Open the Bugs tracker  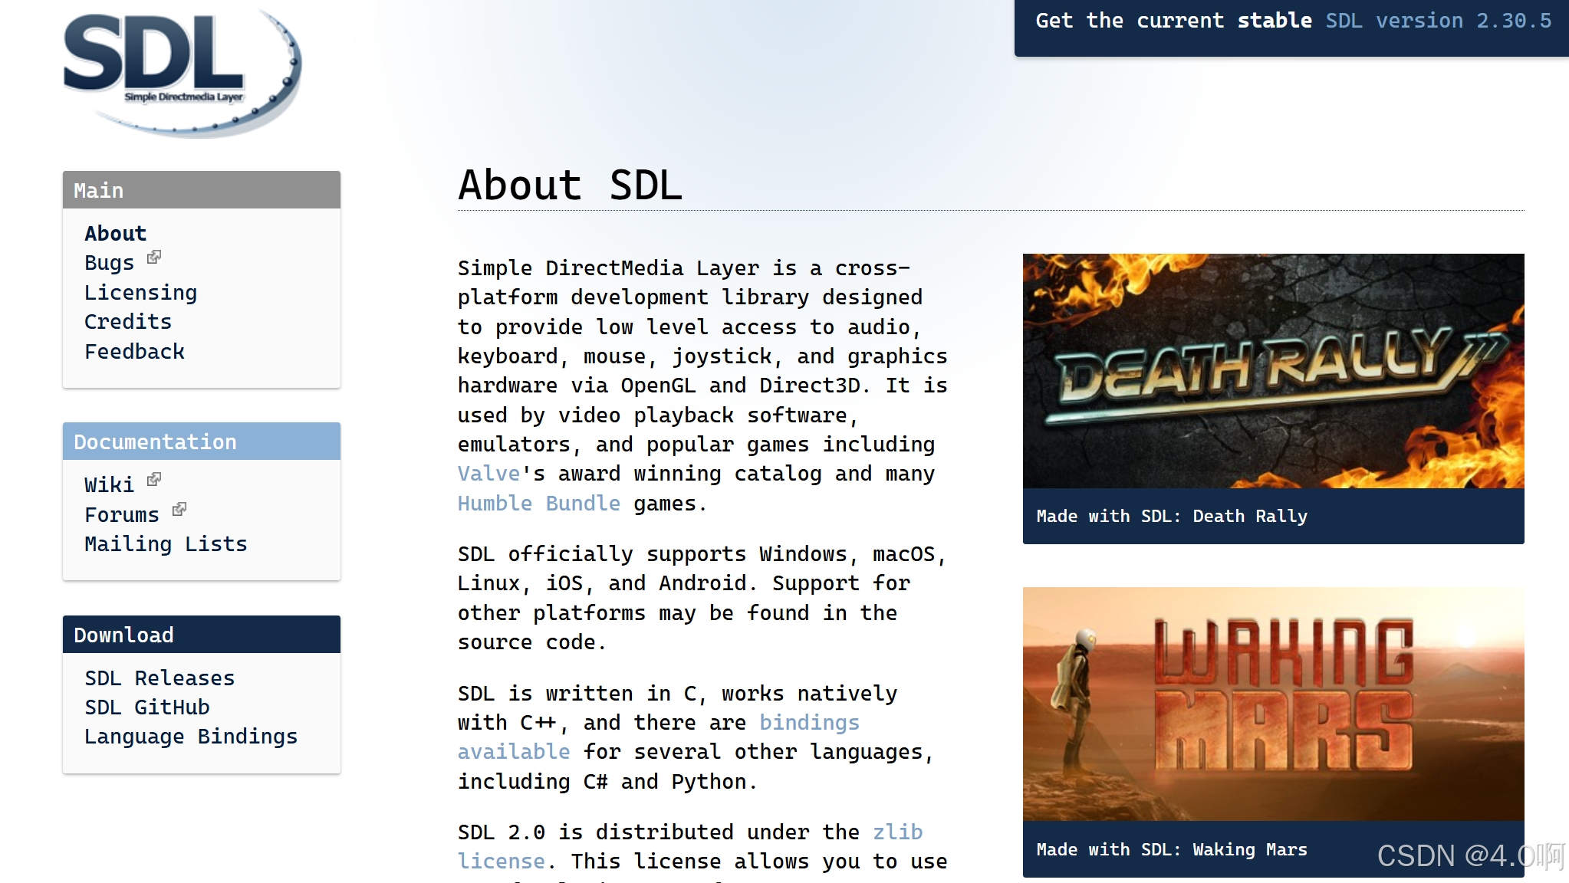click(x=108, y=262)
